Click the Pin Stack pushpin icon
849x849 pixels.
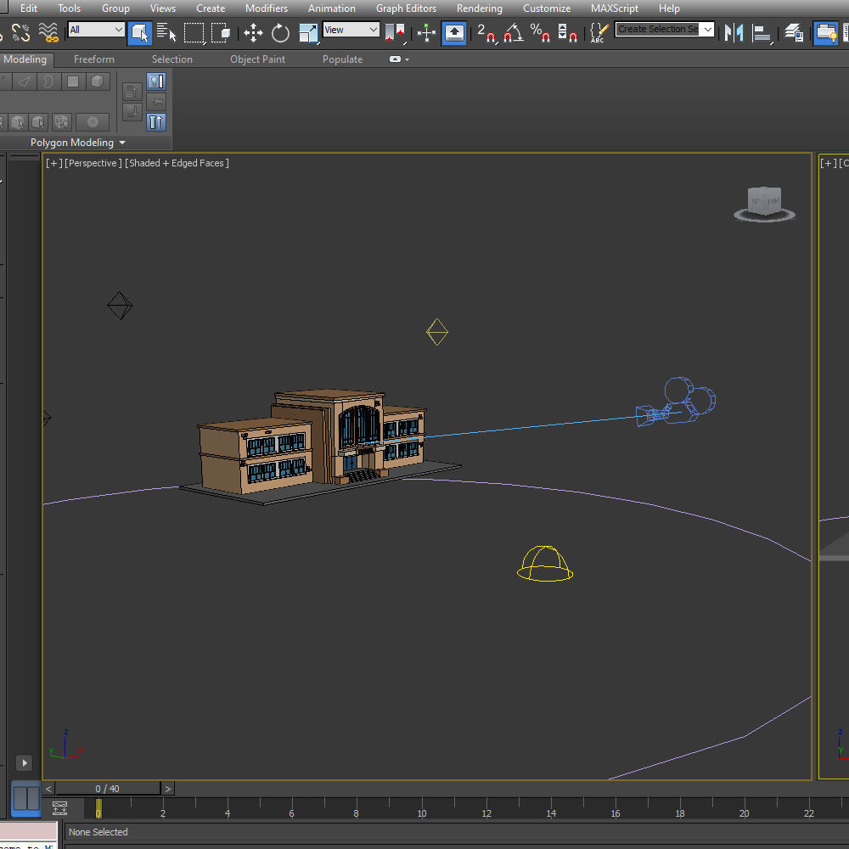tap(156, 102)
